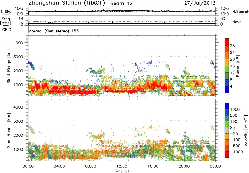Click the 'N.Search' legend label
The image size is (249, 173).
[240, 12]
